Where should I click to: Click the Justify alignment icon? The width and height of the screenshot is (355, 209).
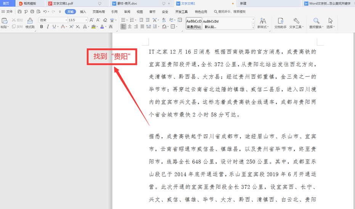[142, 27]
